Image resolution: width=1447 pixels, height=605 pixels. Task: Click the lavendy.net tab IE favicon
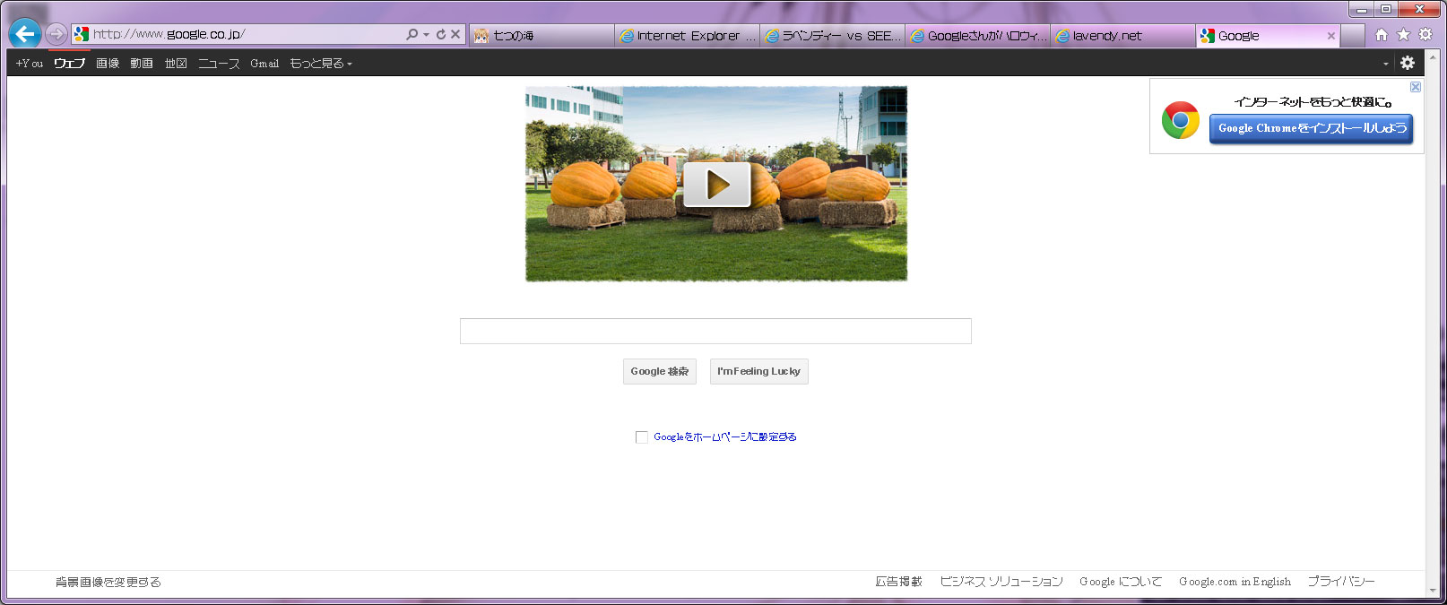(x=1062, y=36)
